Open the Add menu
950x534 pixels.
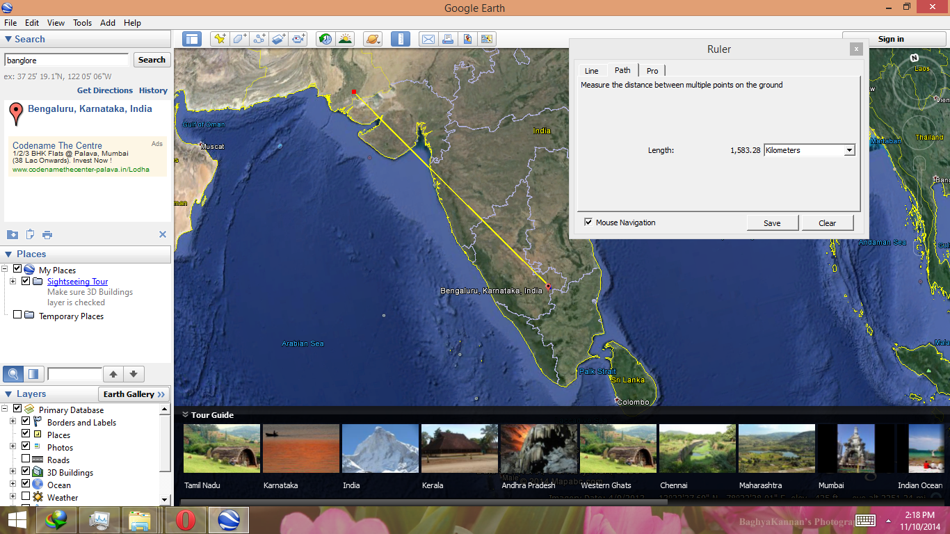coord(108,23)
